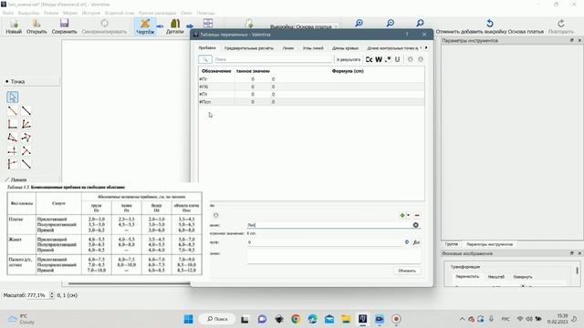Click the red minus remove-increment button
Screen dimensions: 584x328
coord(417,215)
